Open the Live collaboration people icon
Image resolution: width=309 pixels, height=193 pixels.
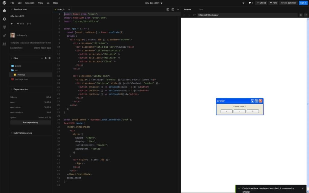coord(4,44)
